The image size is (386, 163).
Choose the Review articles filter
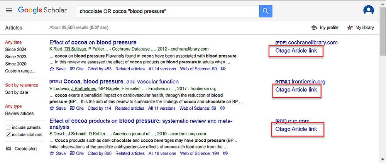[x=19, y=114]
